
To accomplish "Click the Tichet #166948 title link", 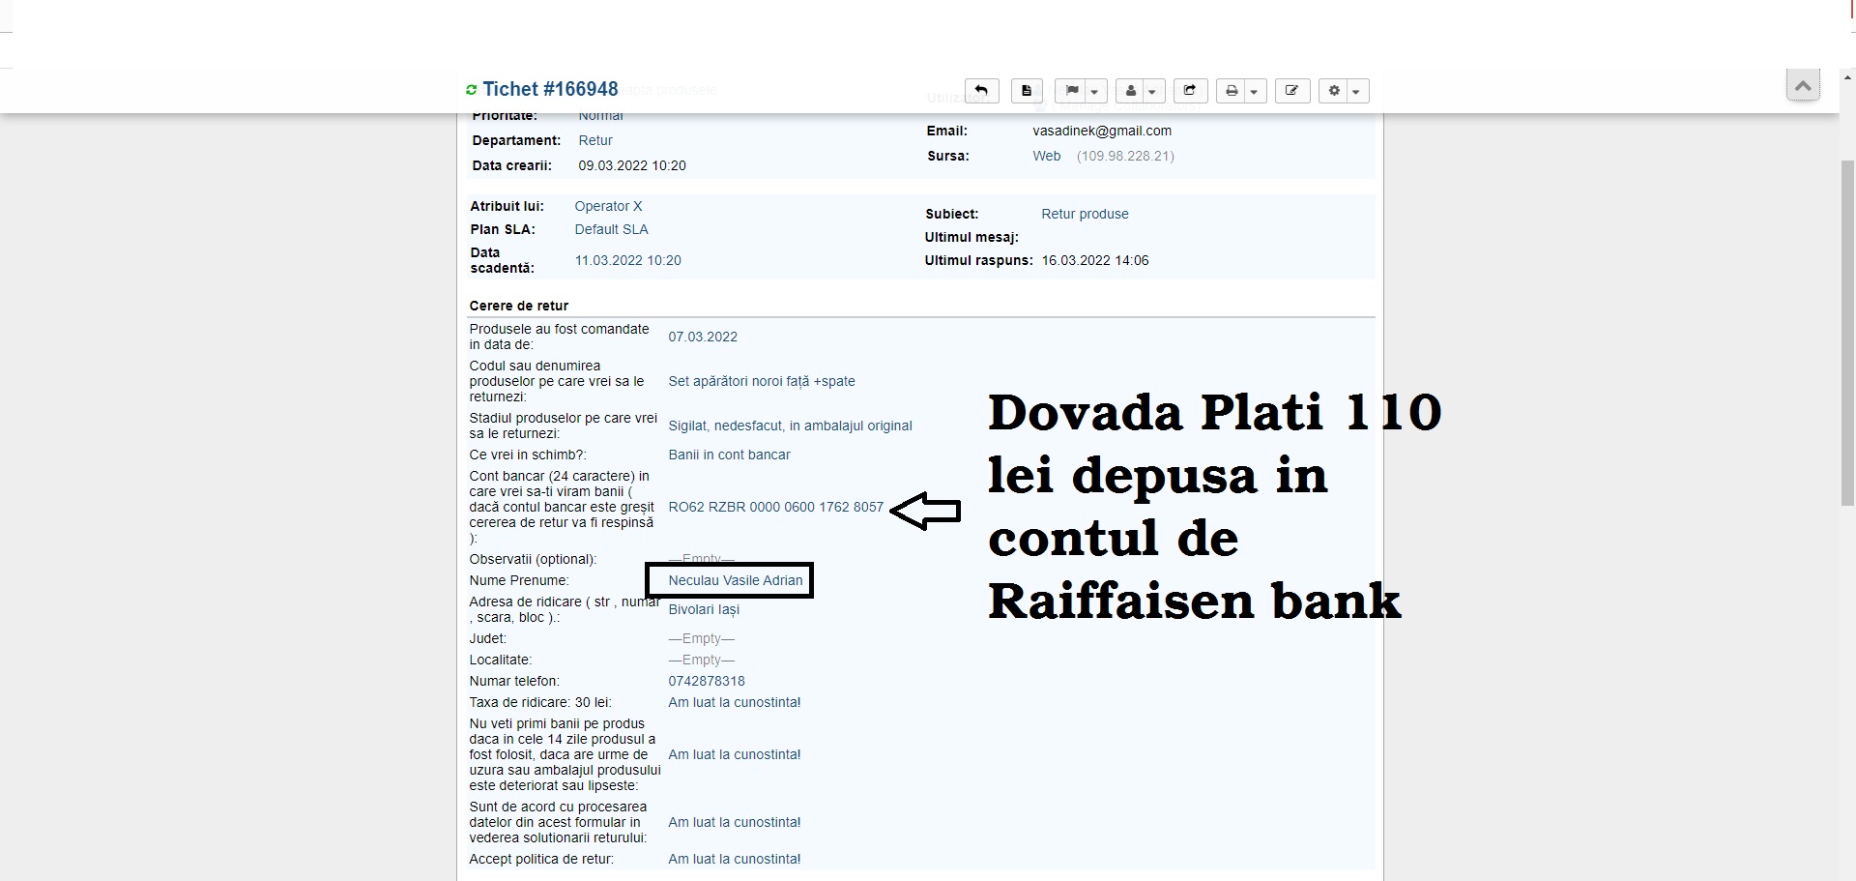I will coord(550,89).
